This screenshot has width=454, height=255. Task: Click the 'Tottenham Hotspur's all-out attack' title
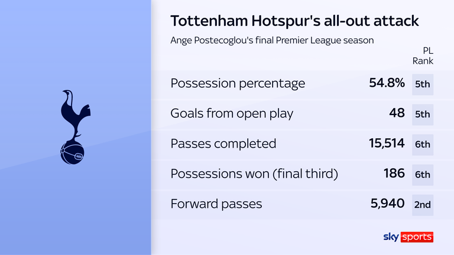pos(294,21)
